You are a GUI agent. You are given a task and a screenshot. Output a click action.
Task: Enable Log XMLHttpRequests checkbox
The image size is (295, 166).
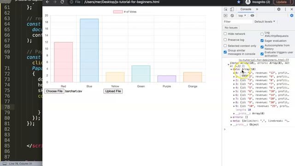pos(262,34)
